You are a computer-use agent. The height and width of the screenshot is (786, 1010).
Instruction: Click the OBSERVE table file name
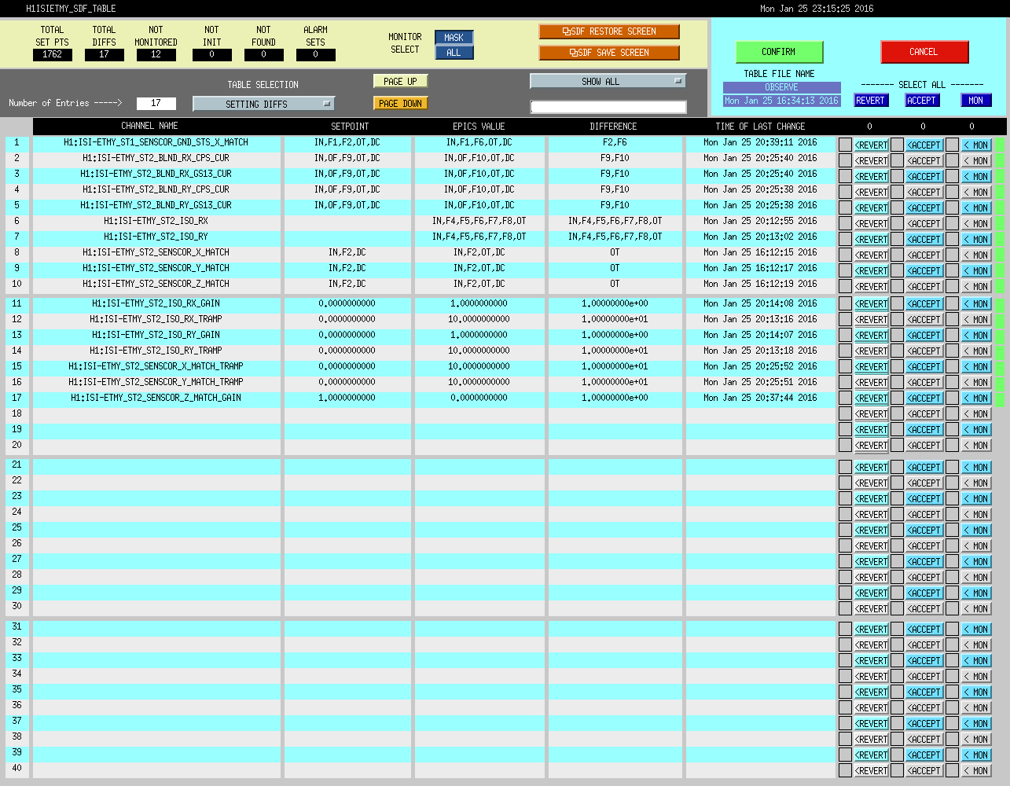(x=781, y=87)
